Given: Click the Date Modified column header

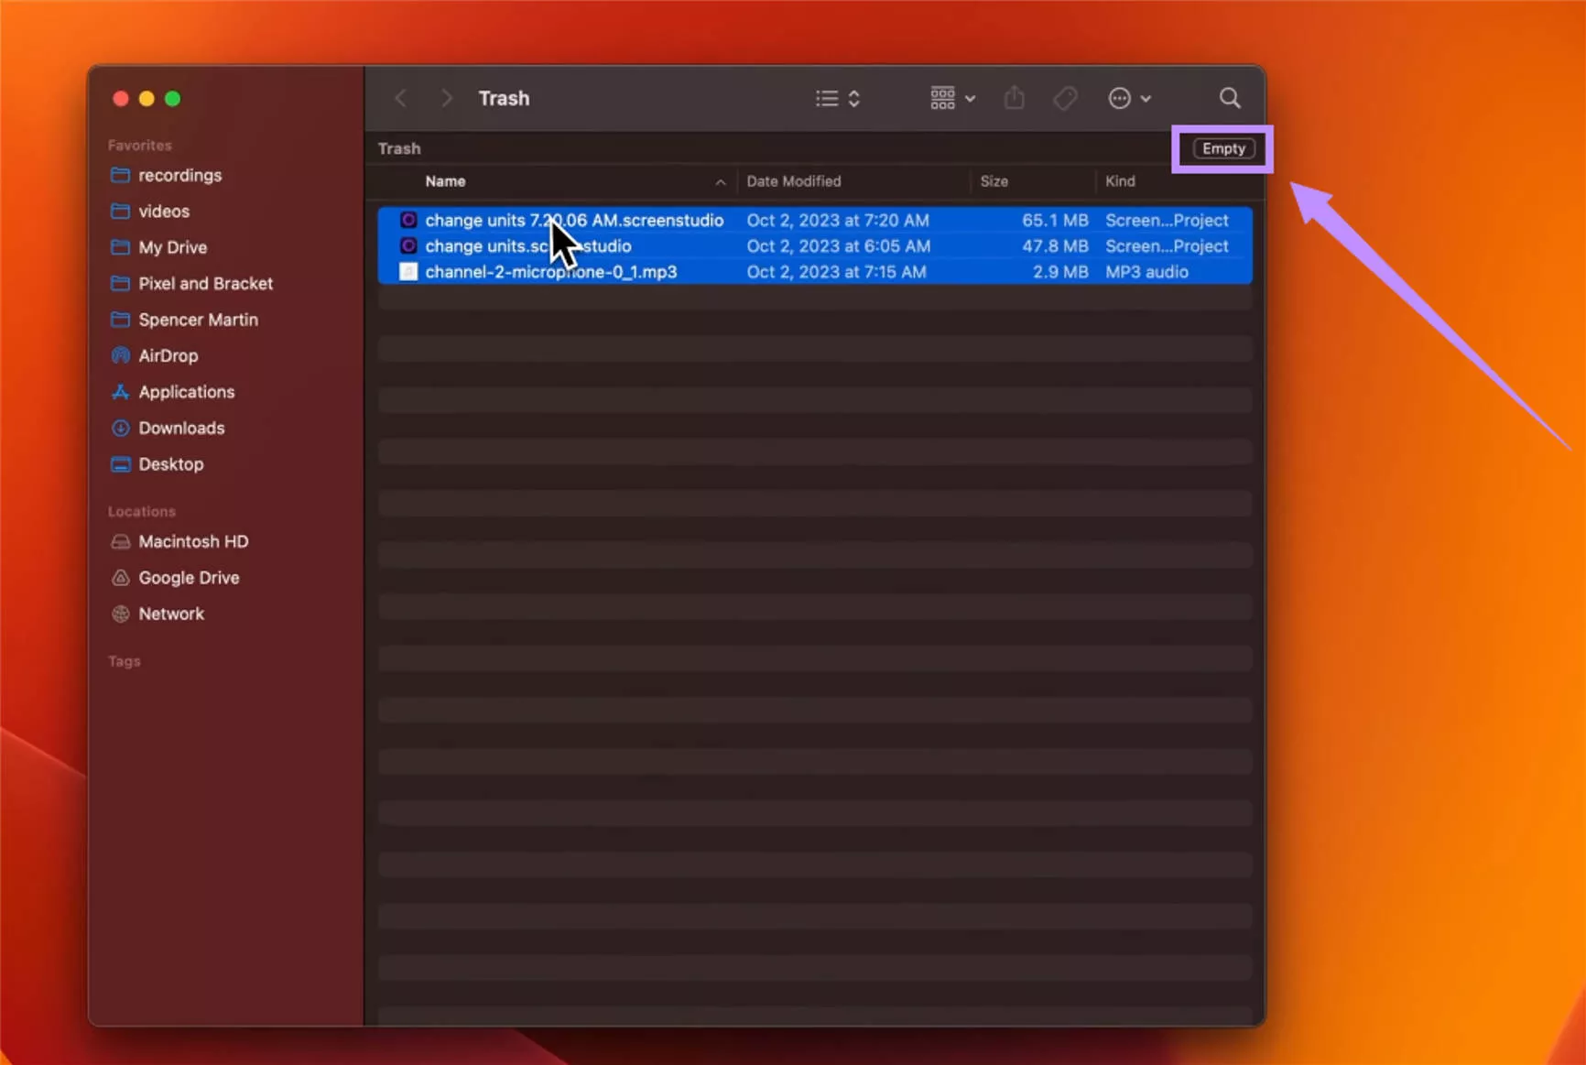Looking at the screenshot, I should tap(793, 181).
